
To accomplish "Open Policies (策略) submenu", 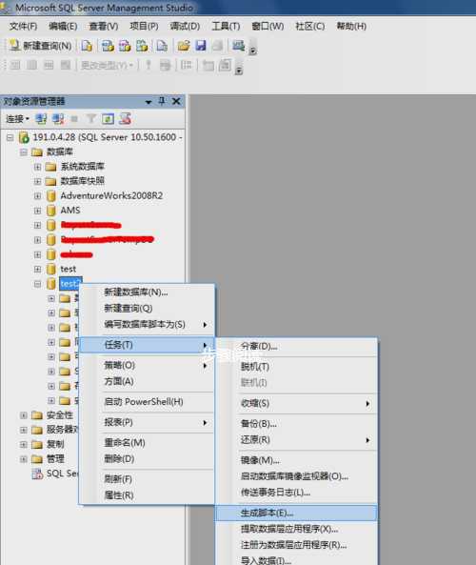I will point(147,365).
